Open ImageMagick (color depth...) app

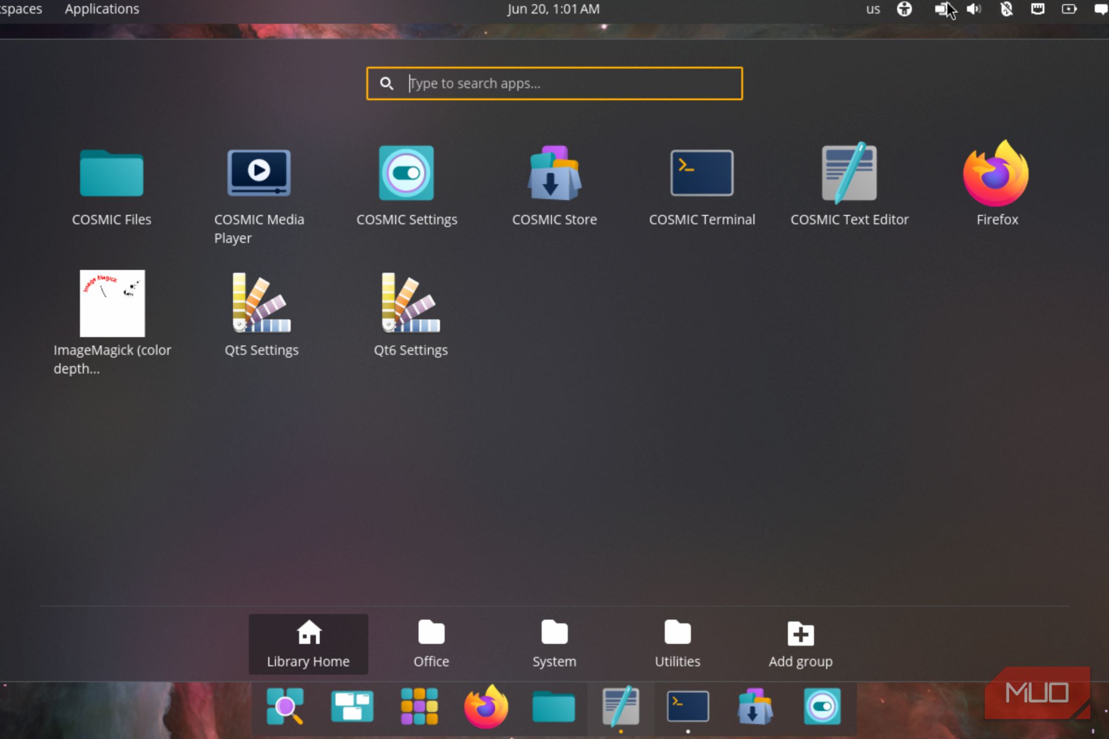112,322
